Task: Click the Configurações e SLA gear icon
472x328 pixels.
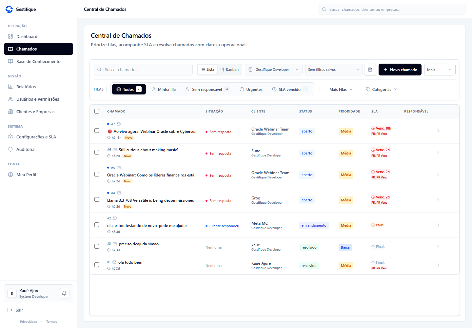Action: (x=10, y=137)
